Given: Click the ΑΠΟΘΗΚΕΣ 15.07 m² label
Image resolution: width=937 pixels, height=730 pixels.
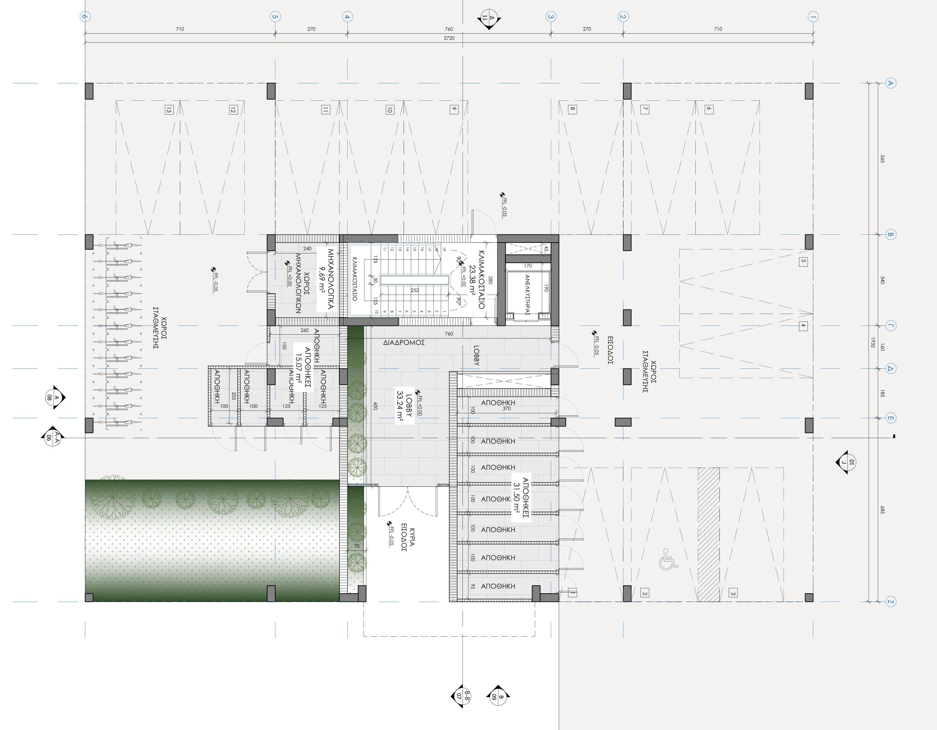Looking at the screenshot, I should tap(303, 368).
